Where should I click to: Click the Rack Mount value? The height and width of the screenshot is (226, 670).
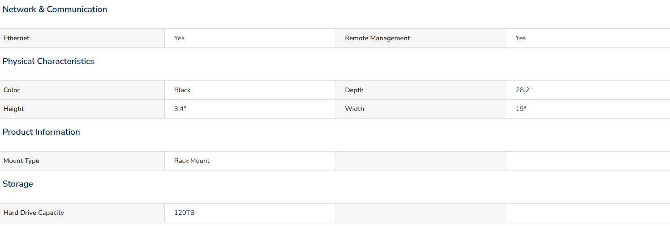(x=192, y=161)
